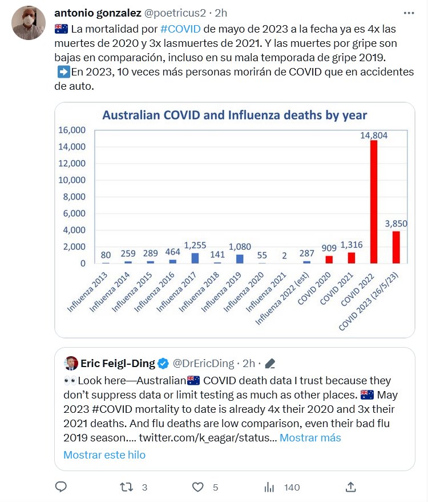Click the red COVID 2022 bar
The width and height of the screenshot is (428, 502).
374,201
